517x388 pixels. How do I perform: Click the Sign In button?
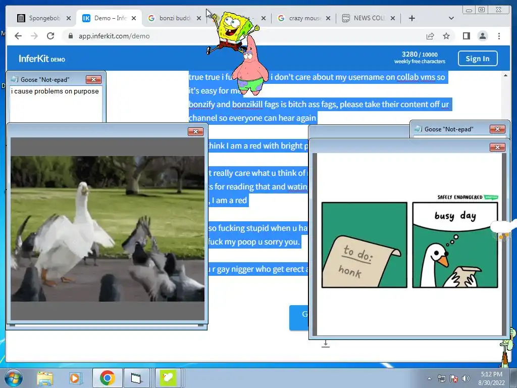(478, 59)
